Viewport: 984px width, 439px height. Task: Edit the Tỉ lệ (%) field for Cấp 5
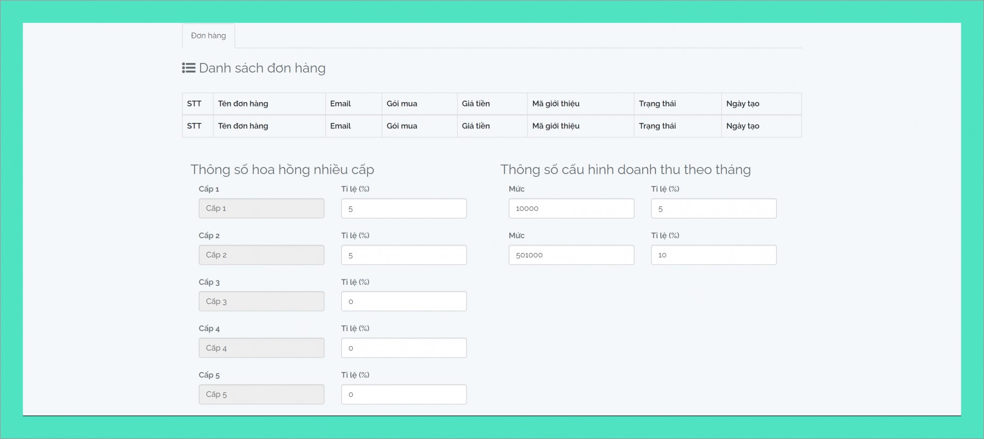403,395
